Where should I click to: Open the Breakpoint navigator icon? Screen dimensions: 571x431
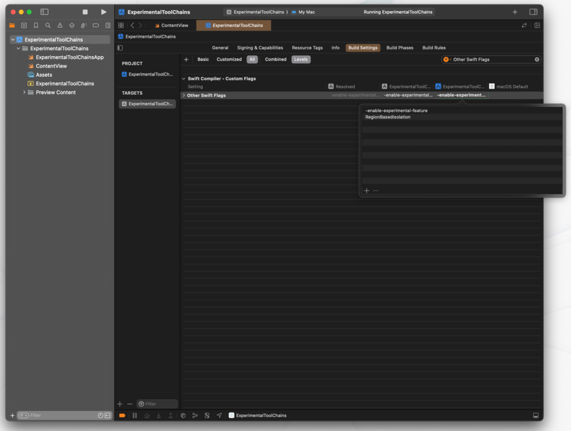pos(96,26)
